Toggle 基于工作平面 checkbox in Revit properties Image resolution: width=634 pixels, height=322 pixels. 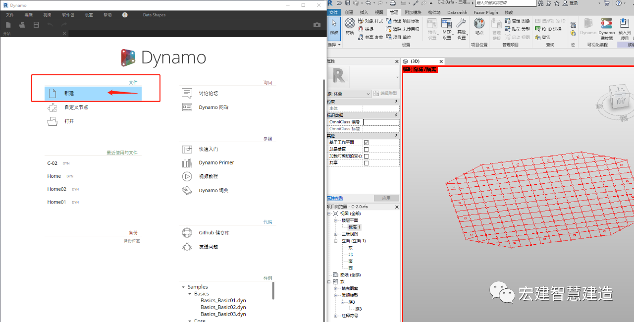pyautogui.click(x=366, y=143)
